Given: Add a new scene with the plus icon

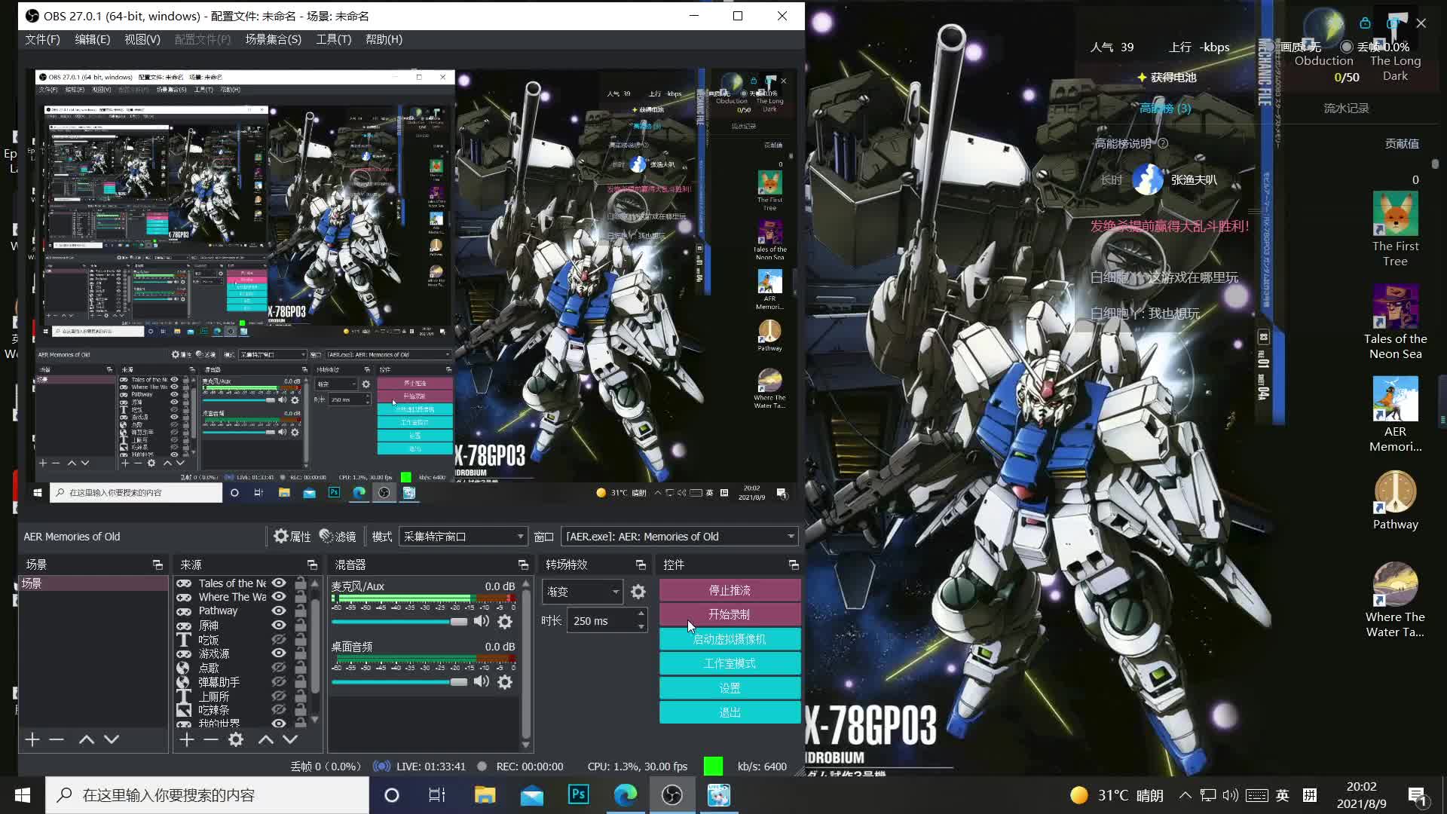Looking at the screenshot, I should click(x=32, y=739).
